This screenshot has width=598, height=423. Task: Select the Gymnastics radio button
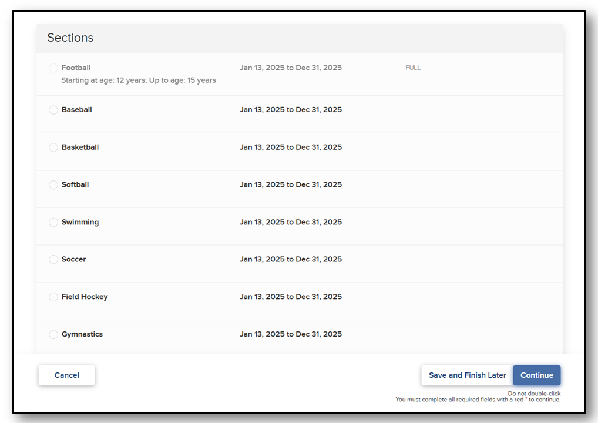(x=53, y=334)
